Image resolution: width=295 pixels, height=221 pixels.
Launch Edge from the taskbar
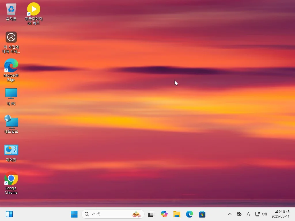[x=190, y=214]
